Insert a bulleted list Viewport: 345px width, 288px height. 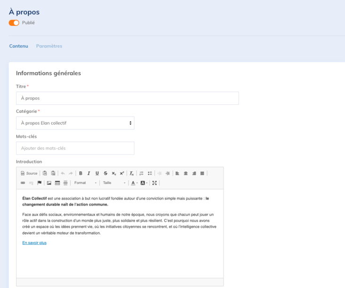pyautogui.click(x=150, y=173)
